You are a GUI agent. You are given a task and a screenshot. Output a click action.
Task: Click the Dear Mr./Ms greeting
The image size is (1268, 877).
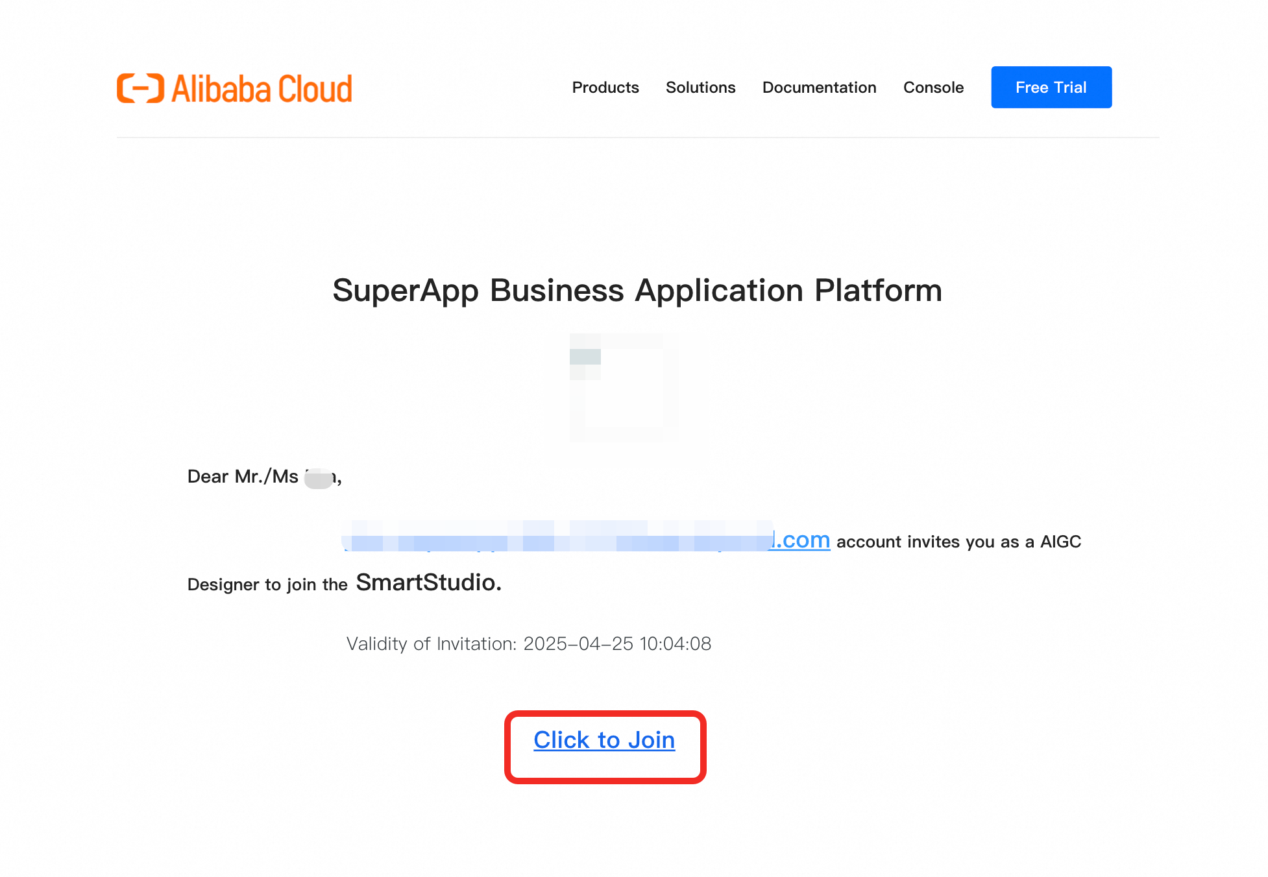point(242,477)
